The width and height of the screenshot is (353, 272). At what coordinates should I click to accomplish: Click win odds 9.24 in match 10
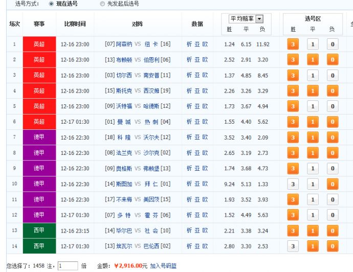tap(229, 184)
